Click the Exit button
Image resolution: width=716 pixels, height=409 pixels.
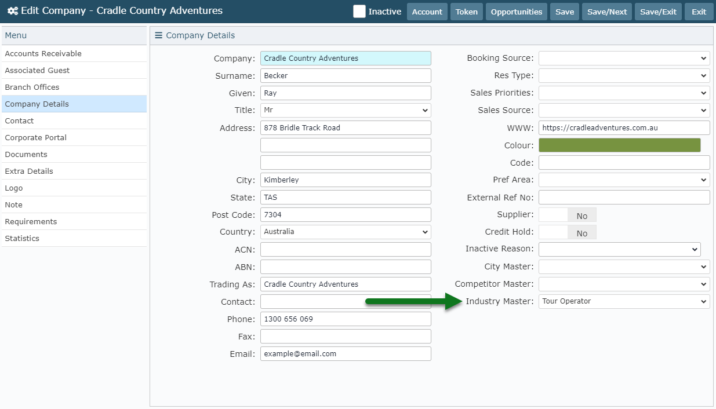pos(699,12)
